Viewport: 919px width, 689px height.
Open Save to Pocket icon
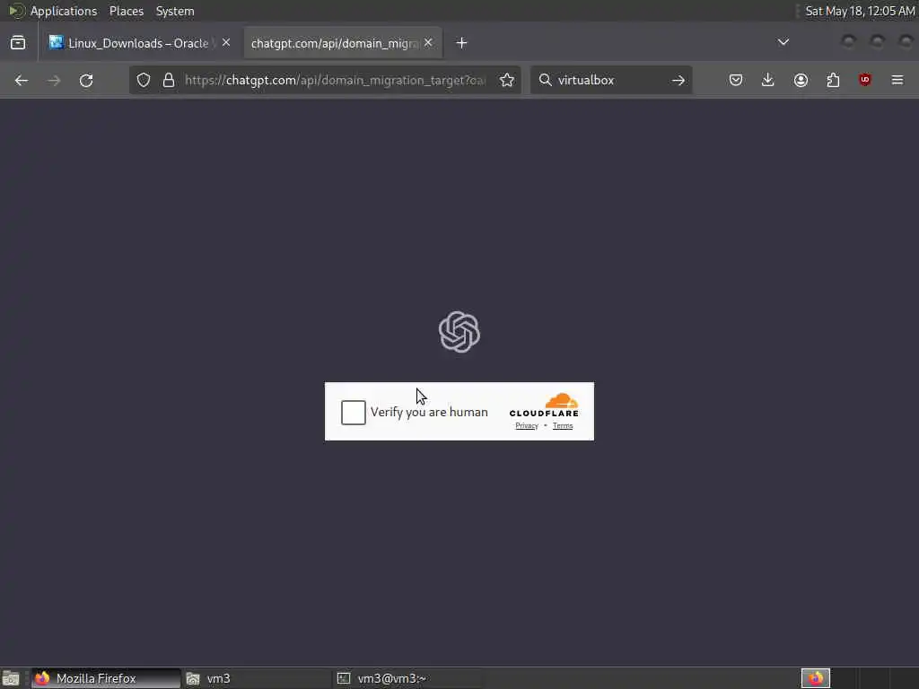point(736,80)
